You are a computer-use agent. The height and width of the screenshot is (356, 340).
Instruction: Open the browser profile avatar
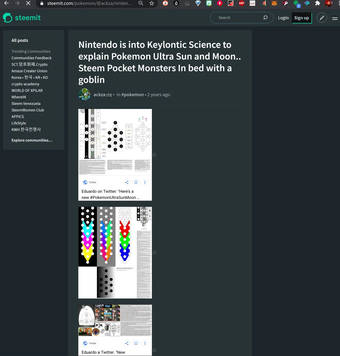[x=329, y=3]
